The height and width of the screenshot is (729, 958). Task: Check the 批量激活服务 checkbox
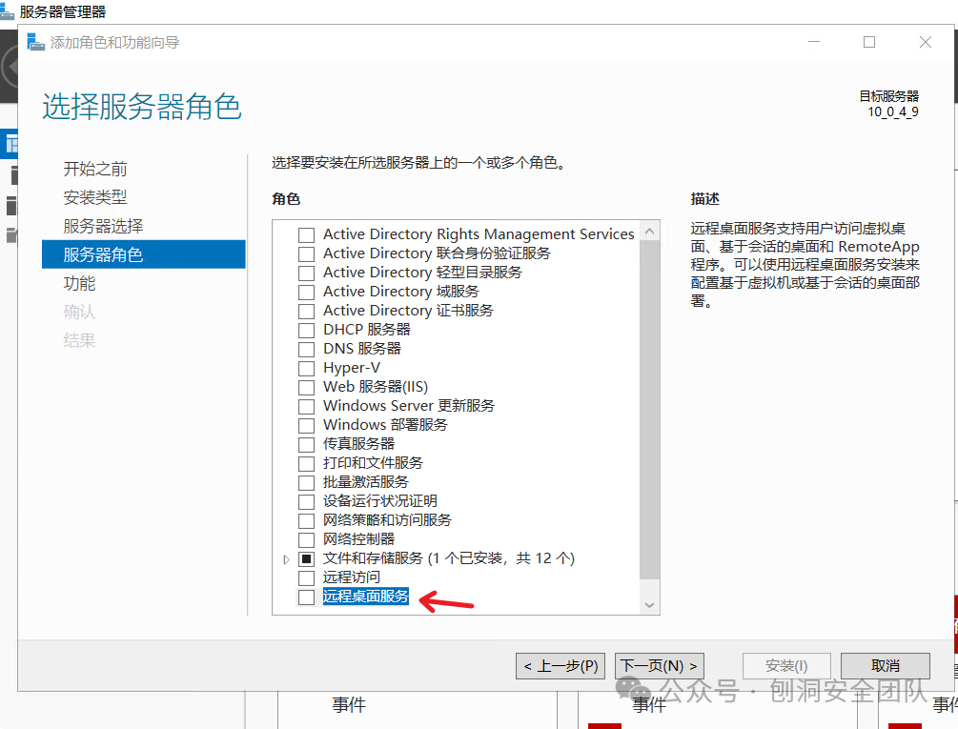tap(306, 482)
